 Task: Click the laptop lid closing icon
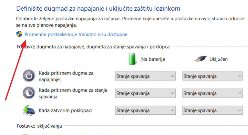(x=29, y=110)
